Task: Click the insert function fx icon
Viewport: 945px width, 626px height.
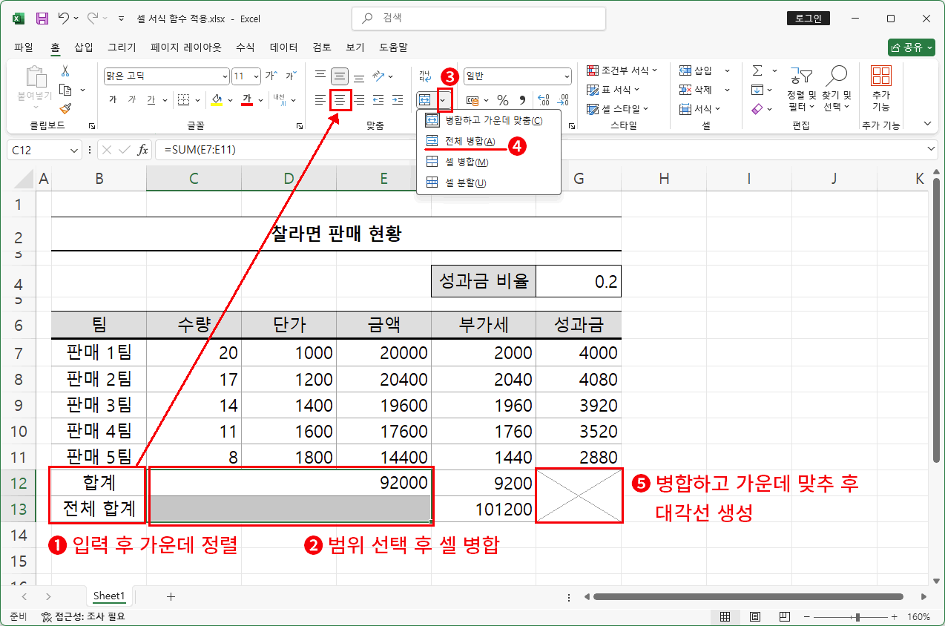Action: (x=143, y=150)
